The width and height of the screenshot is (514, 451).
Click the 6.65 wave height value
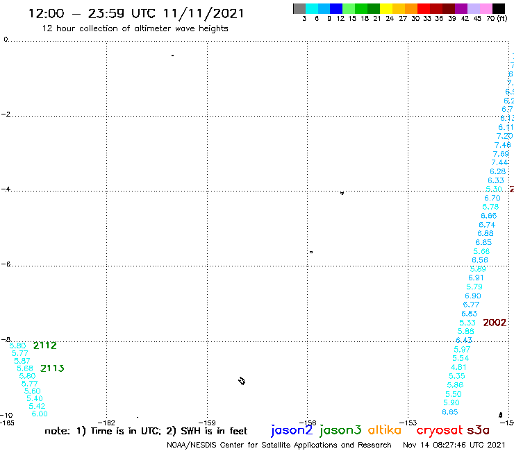pos(450,412)
